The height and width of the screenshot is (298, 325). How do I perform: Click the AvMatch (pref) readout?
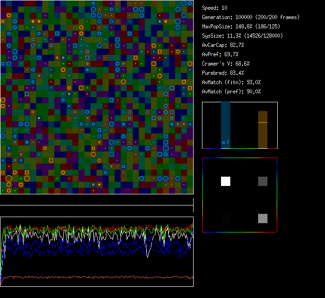[231, 92]
